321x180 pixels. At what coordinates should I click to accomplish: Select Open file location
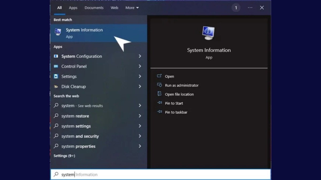179,94
